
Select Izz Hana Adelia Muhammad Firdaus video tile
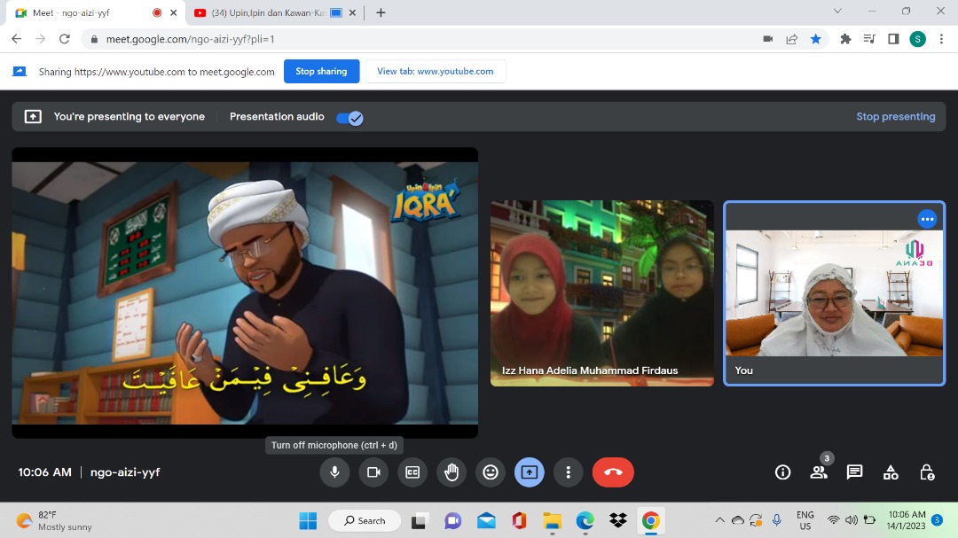601,293
